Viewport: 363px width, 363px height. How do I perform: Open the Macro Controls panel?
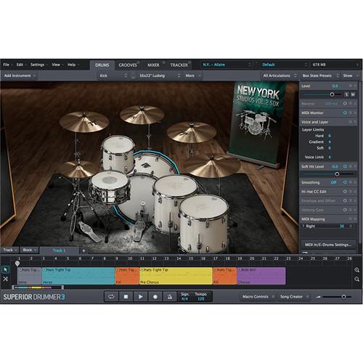(258, 297)
